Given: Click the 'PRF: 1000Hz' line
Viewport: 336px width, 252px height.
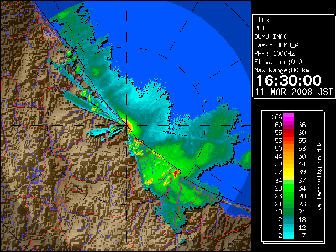Looking at the screenshot, I should 275,54.
